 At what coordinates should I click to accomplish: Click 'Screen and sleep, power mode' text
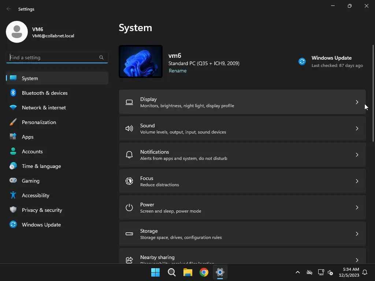click(x=171, y=211)
